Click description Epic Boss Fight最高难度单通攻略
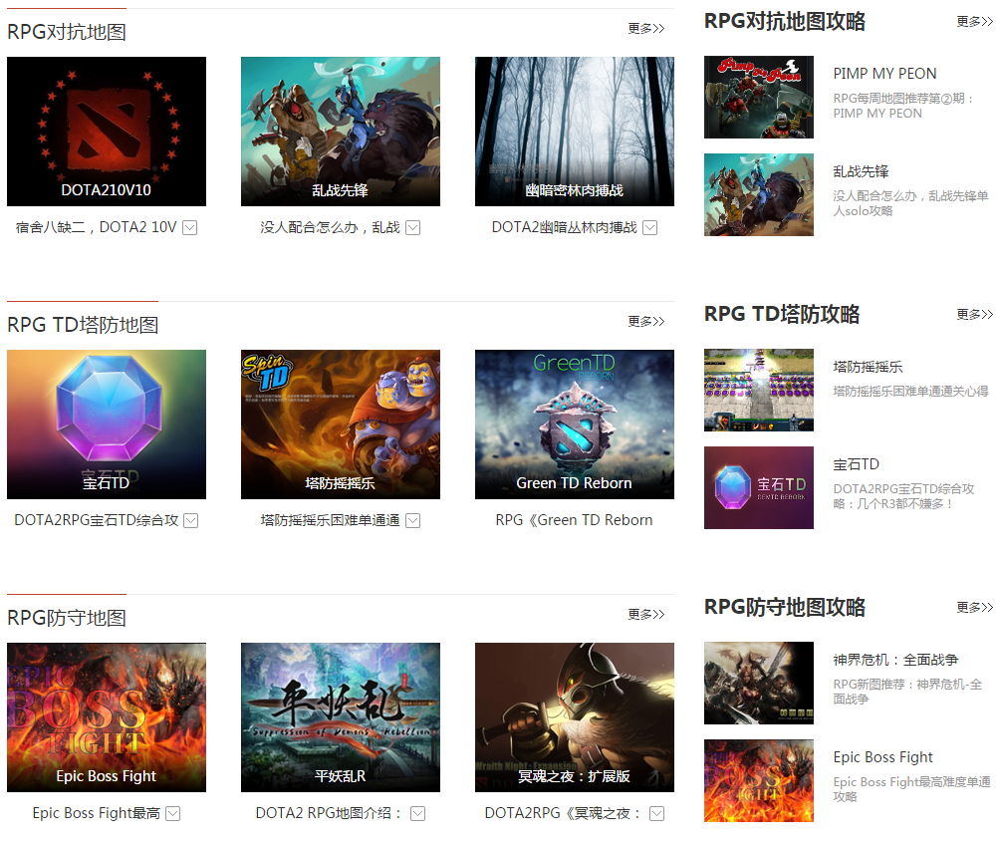Viewport: 1000px width, 846px height. pyautogui.click(x=912, y=789)
